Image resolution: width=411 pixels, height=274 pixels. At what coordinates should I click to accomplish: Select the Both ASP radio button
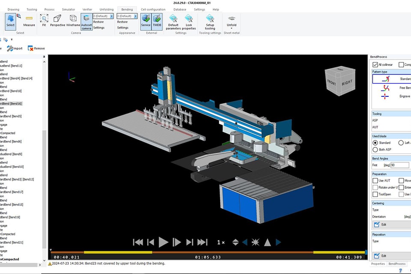[x=375, y=149]
